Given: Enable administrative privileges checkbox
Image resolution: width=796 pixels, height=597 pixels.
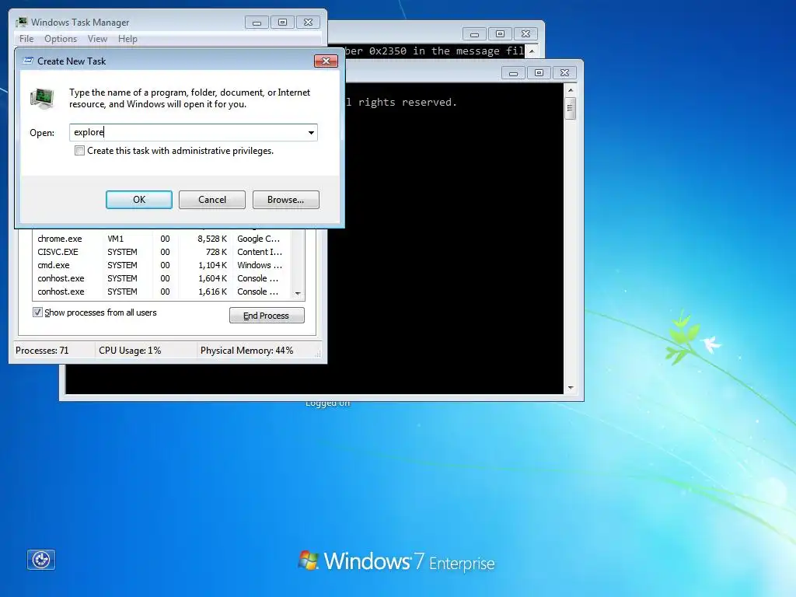Looking at the screenshot, I should point(80,151).
